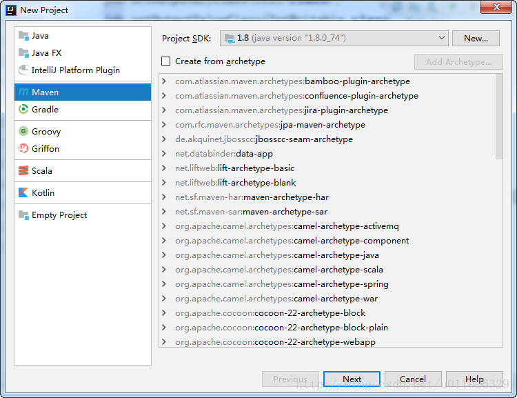This screenshot has height=398, width=517.
Task: Select Java FX project type label
Action: (46, 53)
